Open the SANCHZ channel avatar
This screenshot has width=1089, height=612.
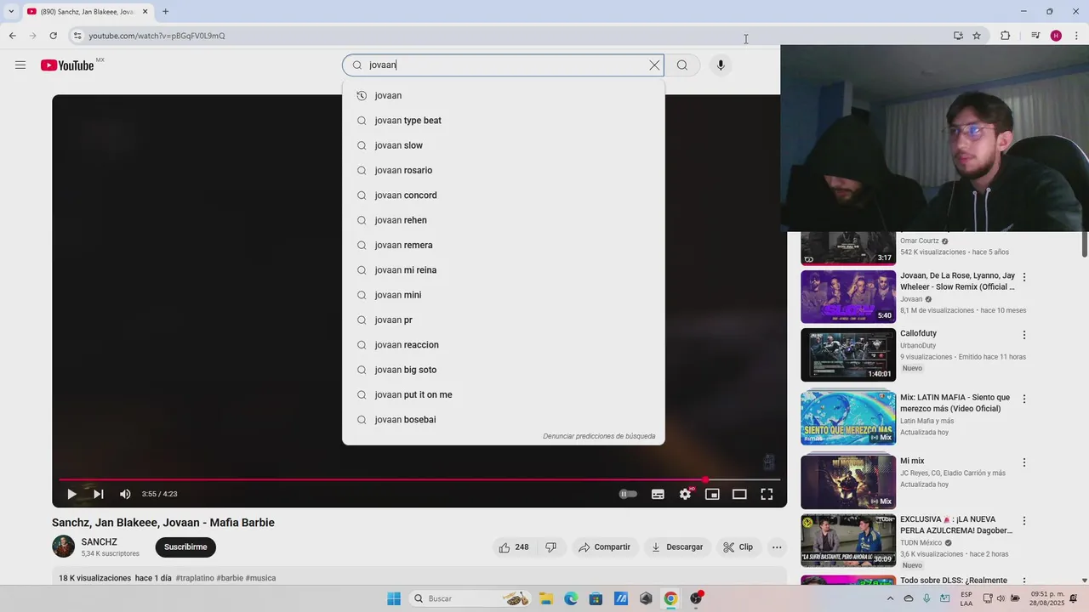(x=64, y=547)
